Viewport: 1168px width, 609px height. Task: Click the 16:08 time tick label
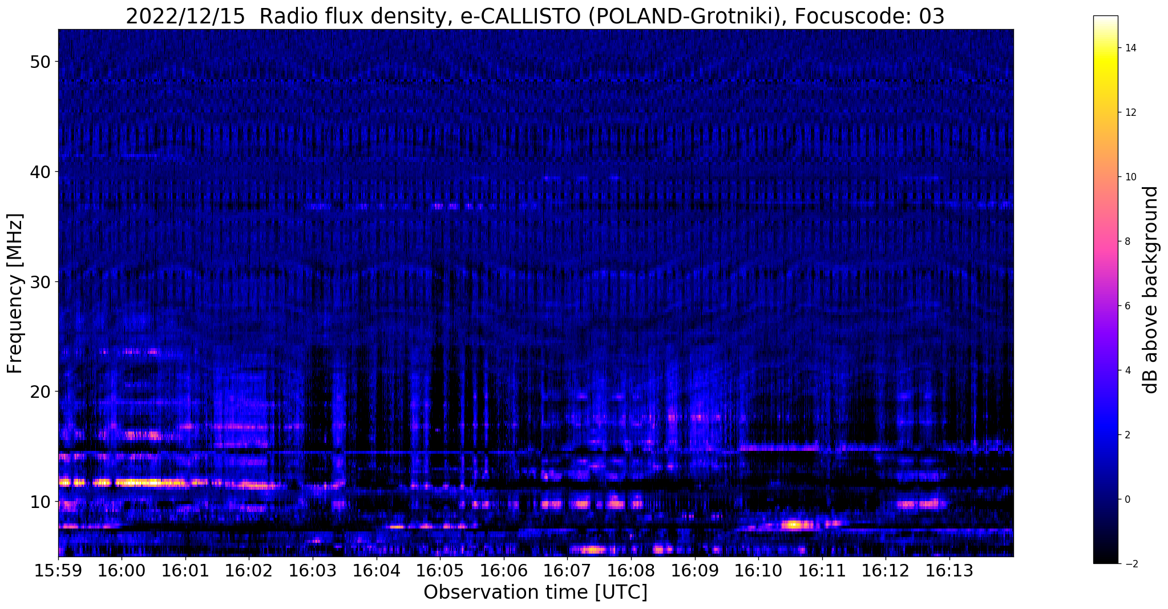tap(631, 570)
